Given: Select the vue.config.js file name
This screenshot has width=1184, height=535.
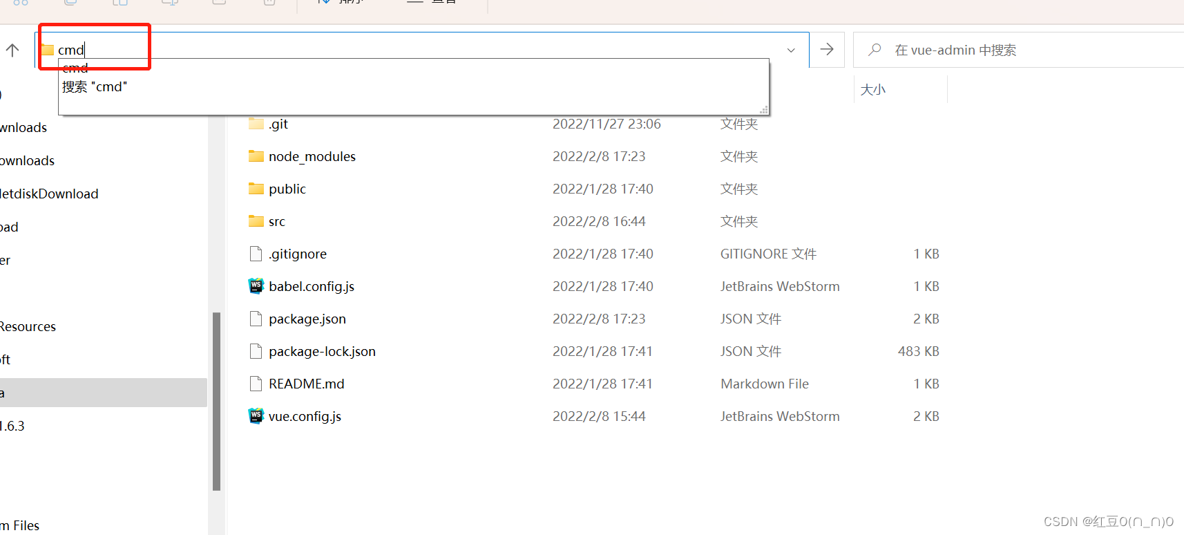Looking at the screenshot, I should [305, 417].
